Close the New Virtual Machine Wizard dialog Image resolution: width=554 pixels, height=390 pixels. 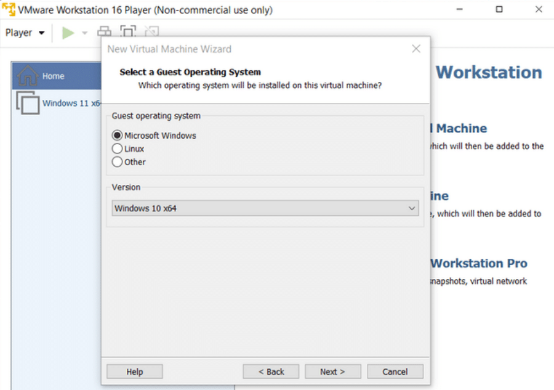[416, 49]
